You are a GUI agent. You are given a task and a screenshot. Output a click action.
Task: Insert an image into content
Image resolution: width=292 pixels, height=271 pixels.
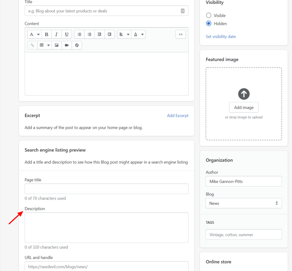coord(56,45)
